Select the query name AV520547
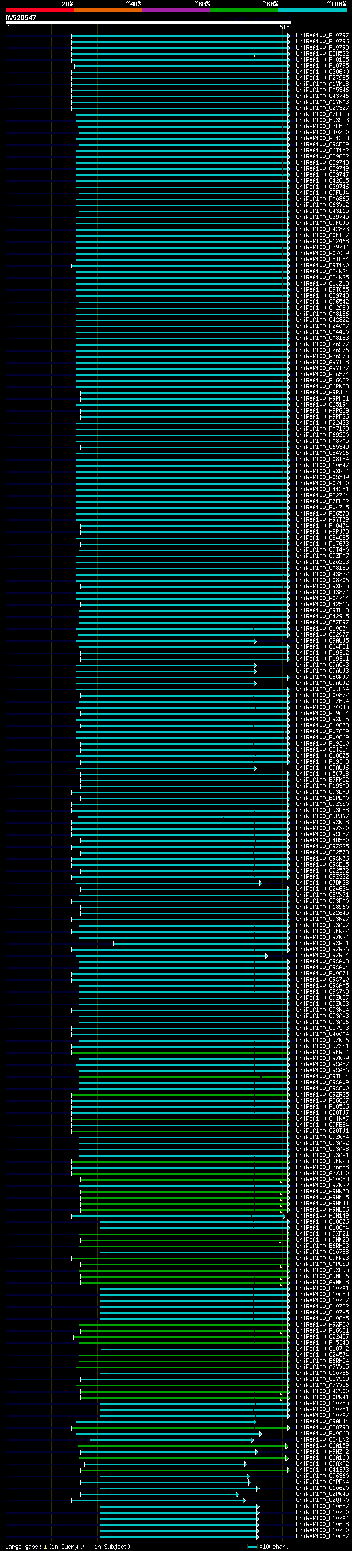352x1551 pixels. [x=20, y=18]
